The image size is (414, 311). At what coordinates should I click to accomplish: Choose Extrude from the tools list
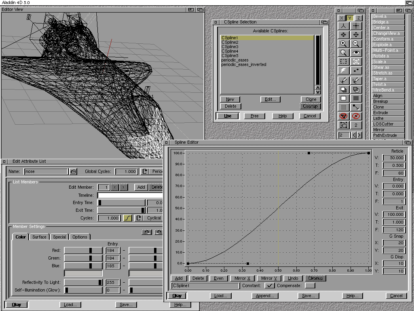388,113
